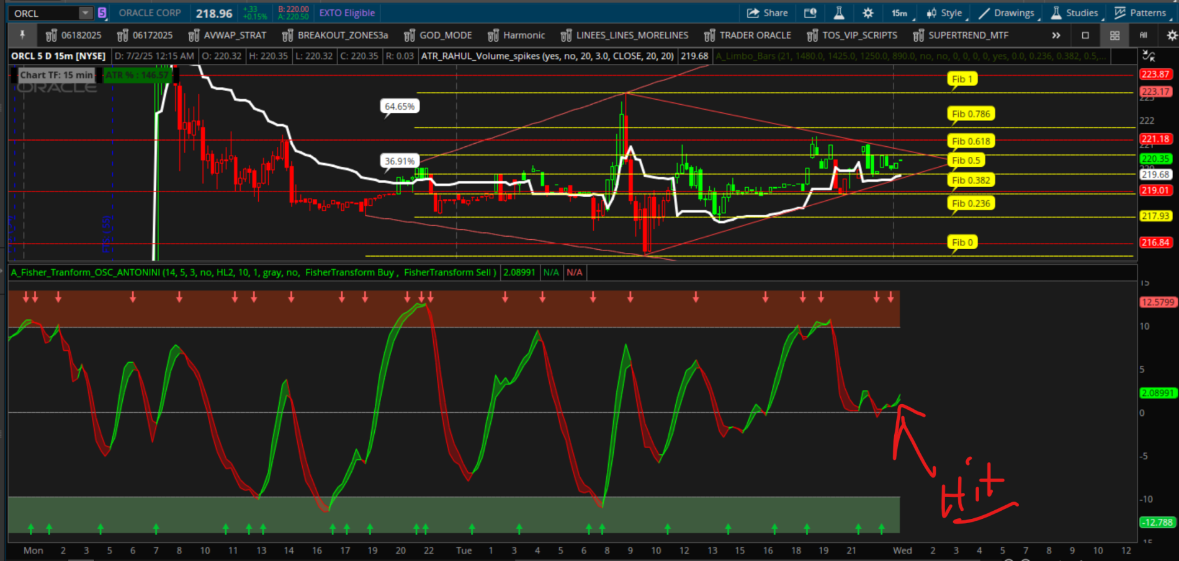This screenshot has height=561, width=1179.
Task: Load the BREAKOUT_ZONES3a study set
Action: click(334, 35)
